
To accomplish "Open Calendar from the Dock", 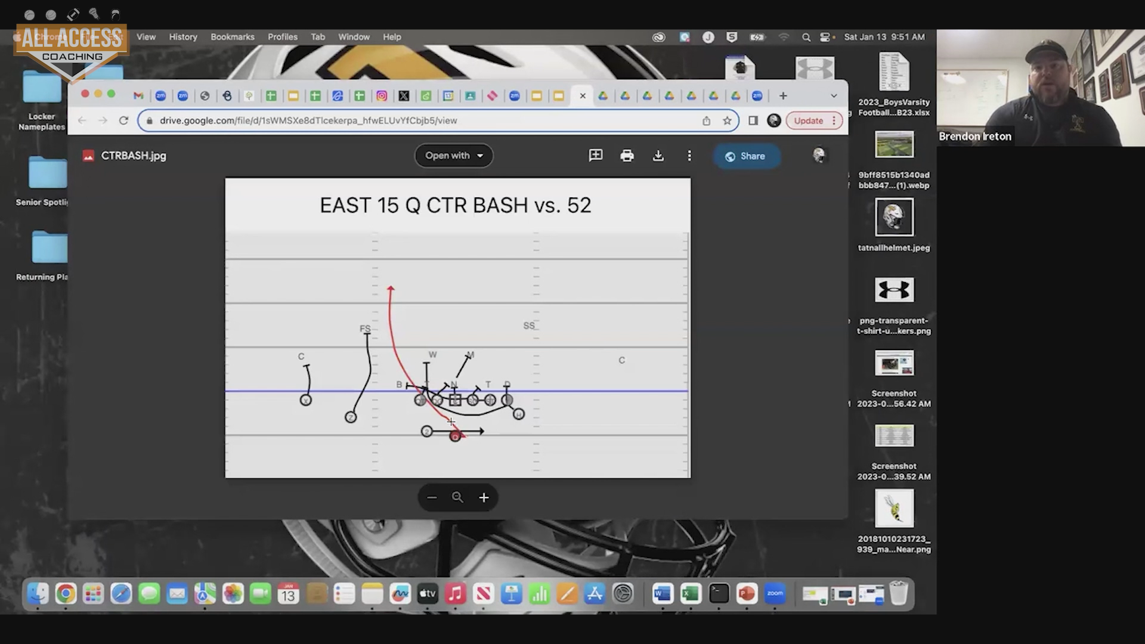I will coord(288,594).
